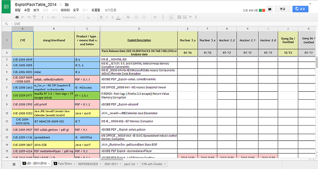Click the 보기전용 view-only label

110,10
